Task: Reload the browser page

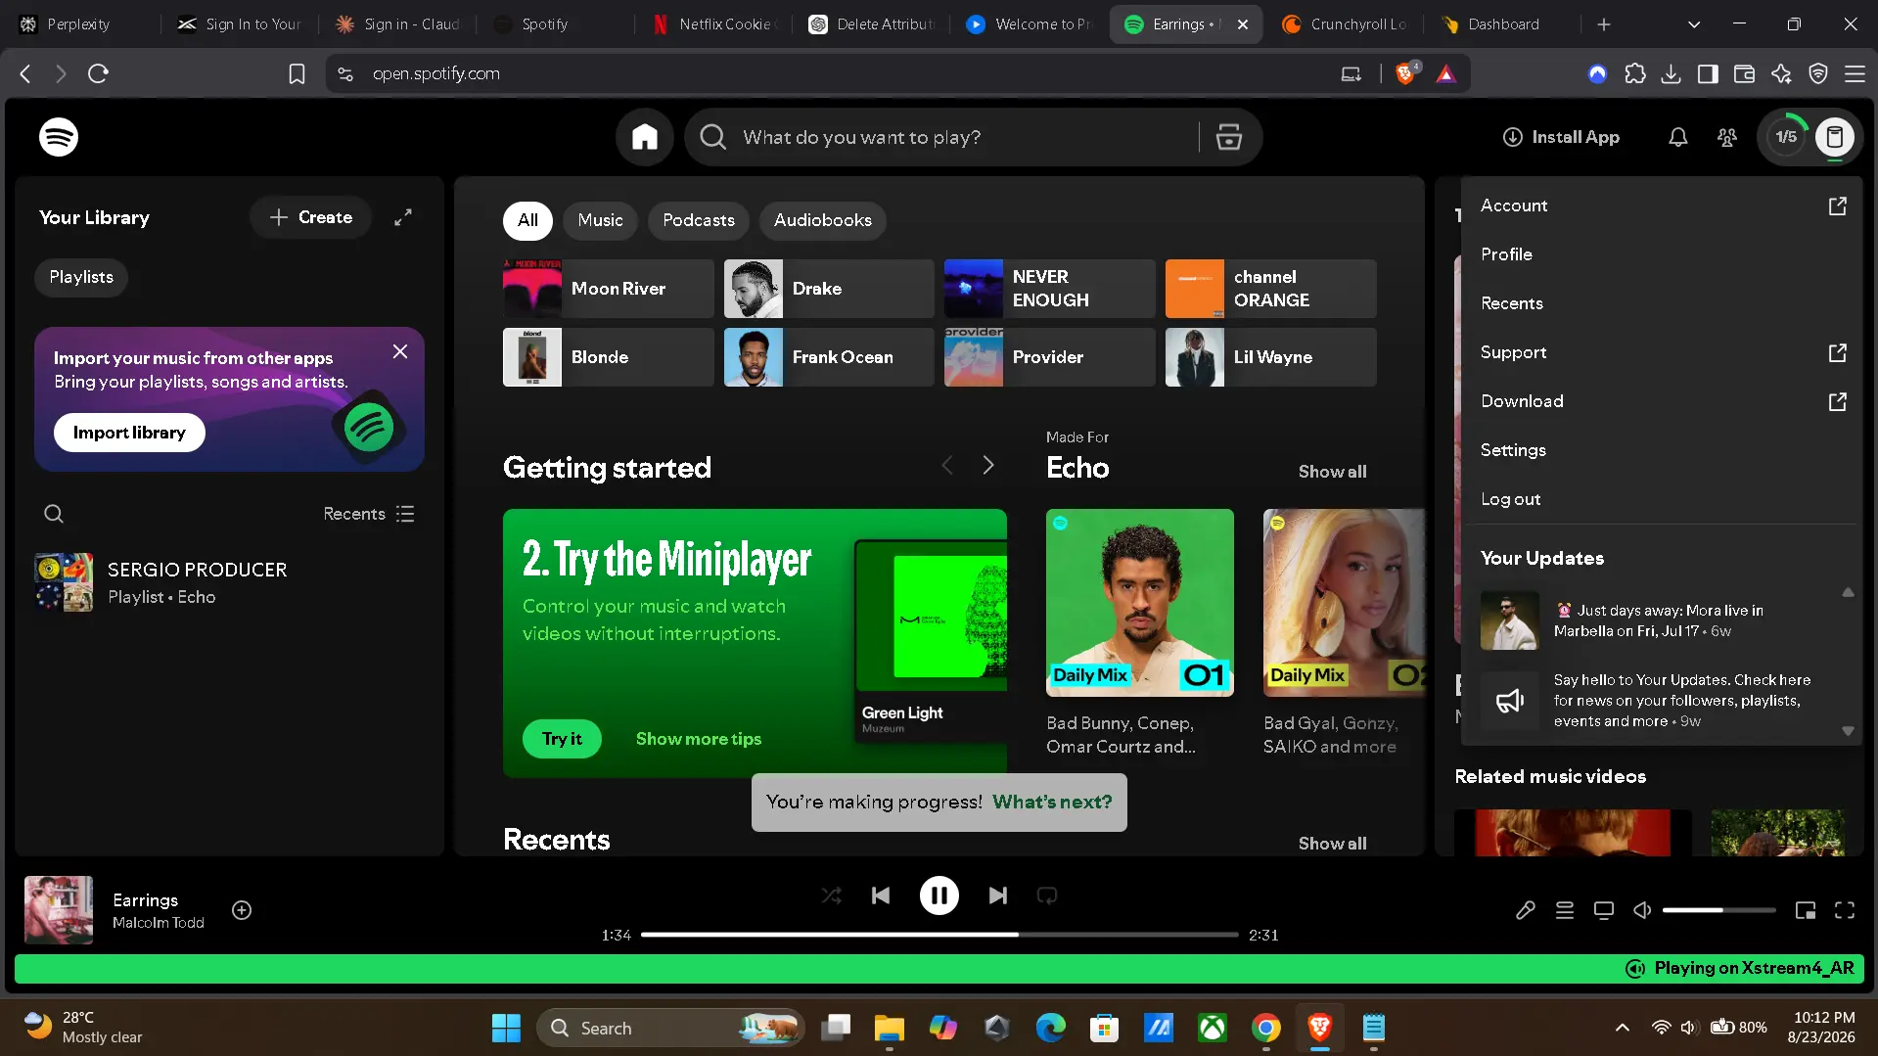Action: [98, 73]
